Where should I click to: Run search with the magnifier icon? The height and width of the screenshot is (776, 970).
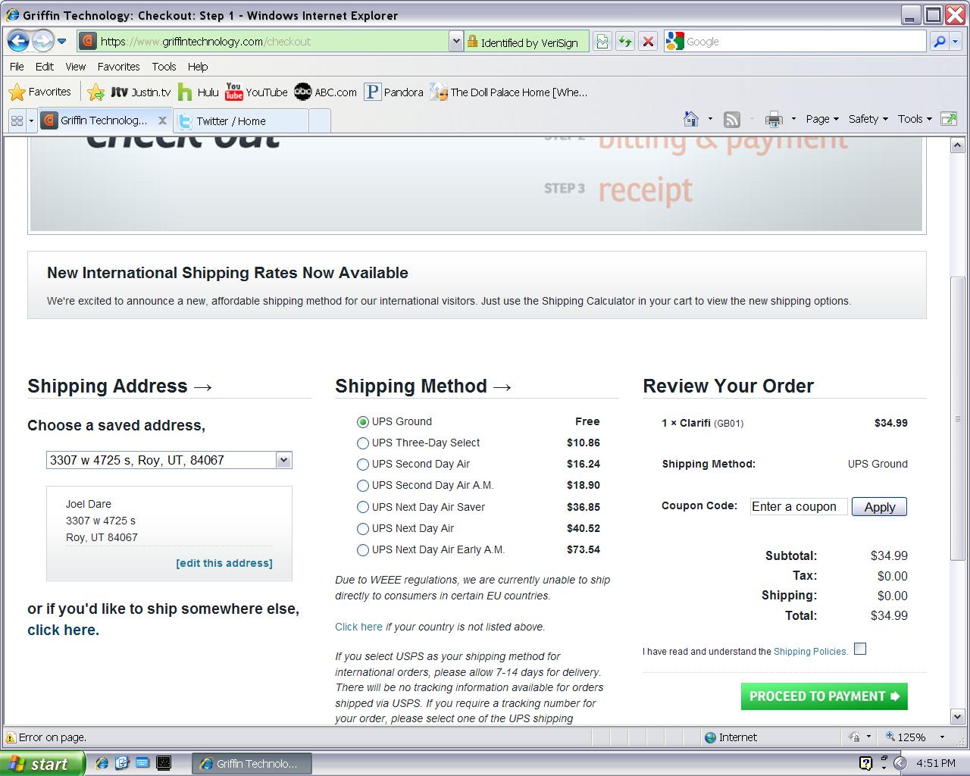[x=939, y=42]
